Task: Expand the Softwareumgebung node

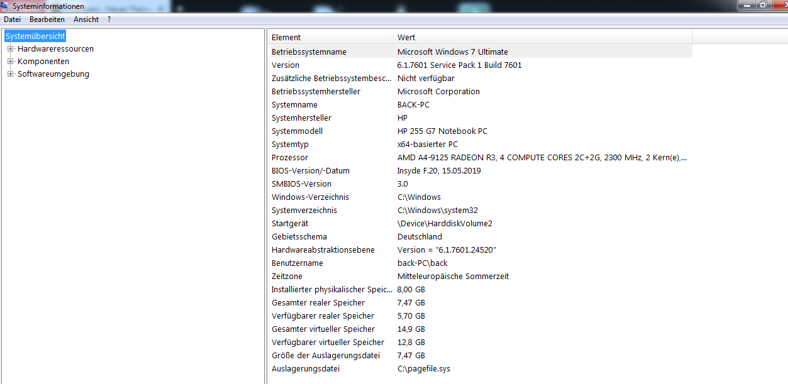Action: 10,74
